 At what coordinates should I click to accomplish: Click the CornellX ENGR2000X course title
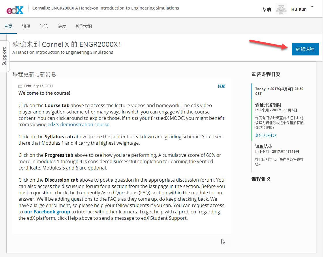[106, 8]
